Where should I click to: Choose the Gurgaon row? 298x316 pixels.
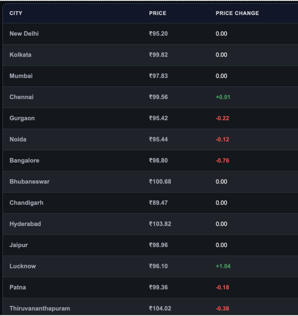(150, 118)
